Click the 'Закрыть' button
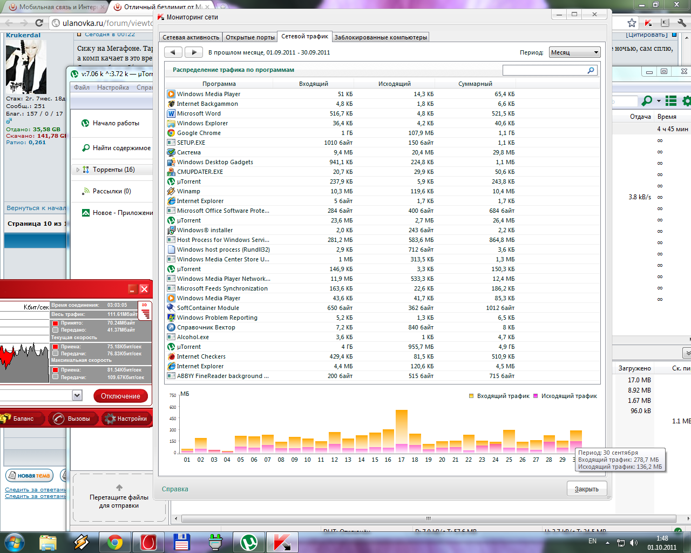 pos(586,489)
